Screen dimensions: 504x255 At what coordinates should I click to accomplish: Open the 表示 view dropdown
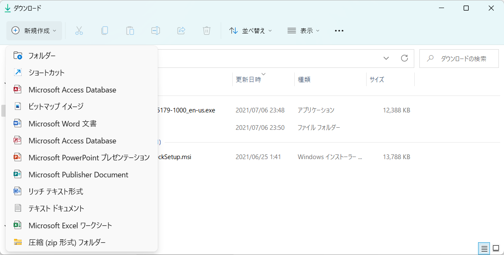point(304,31)
